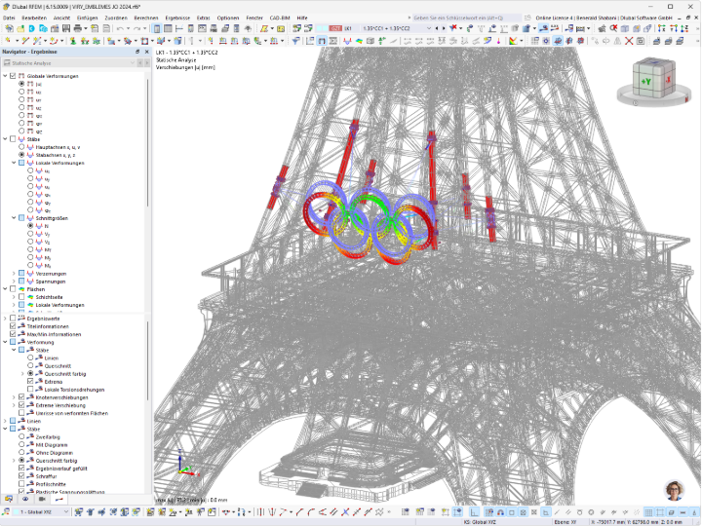Expand the Spannungen tree node
The image size is (702, 526).
[14, 282]
